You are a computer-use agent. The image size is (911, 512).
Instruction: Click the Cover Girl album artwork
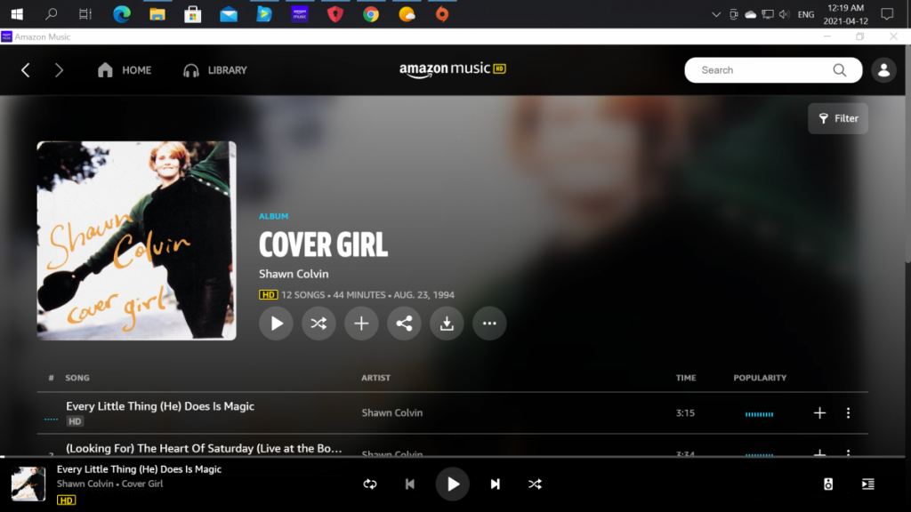136,240
